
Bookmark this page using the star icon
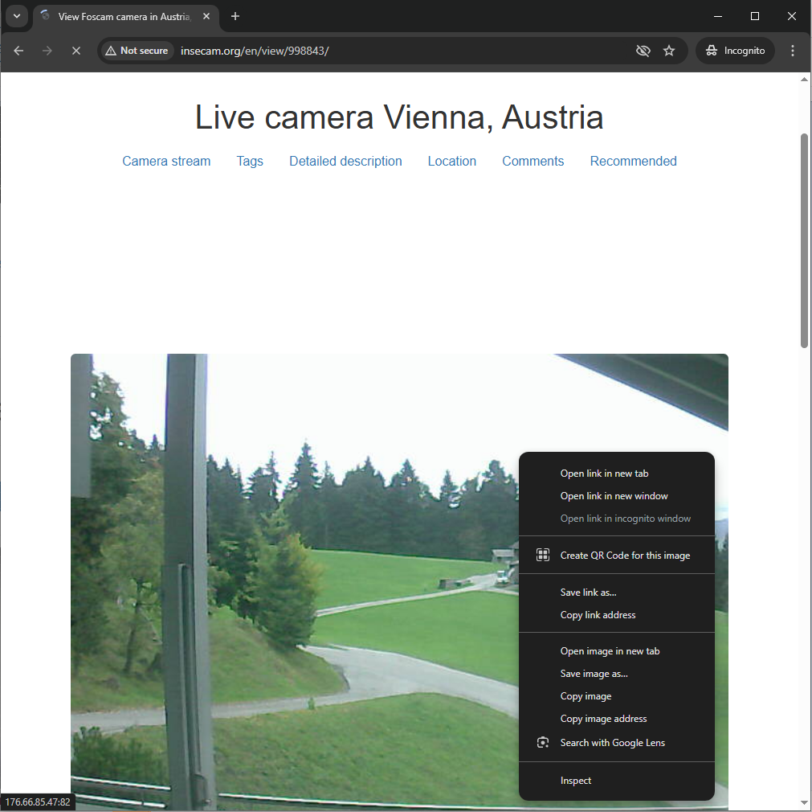point(669,50)
